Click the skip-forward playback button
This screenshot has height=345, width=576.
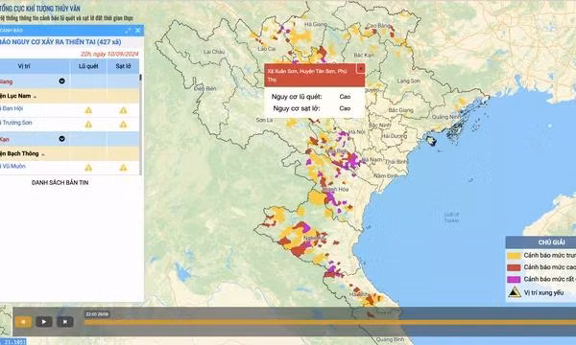65,322
